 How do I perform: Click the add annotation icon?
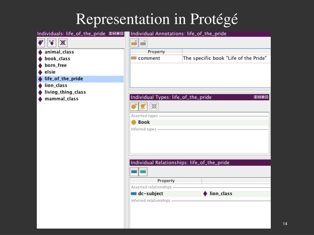point(134,43)
